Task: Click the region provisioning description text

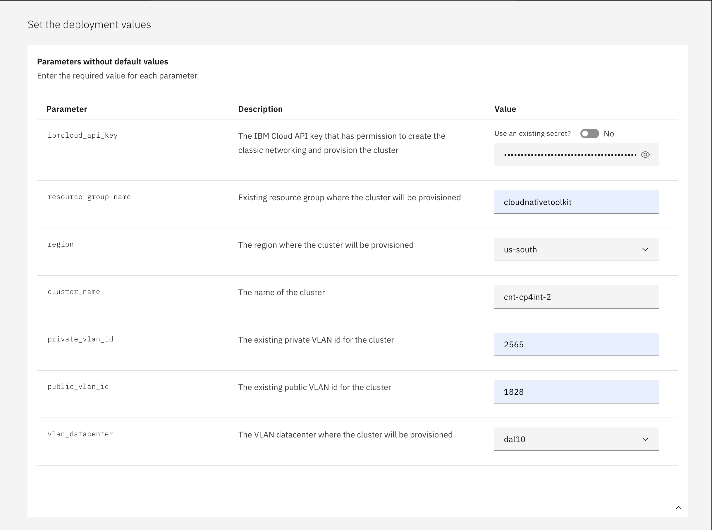Action: coord(326,245)
